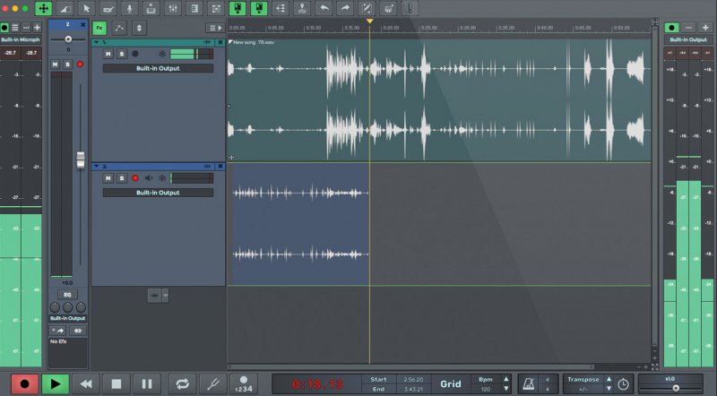The height and width of the screenshot is (396, 717).
Task: Toggle record arm on track 2
Action: (135, 178)
